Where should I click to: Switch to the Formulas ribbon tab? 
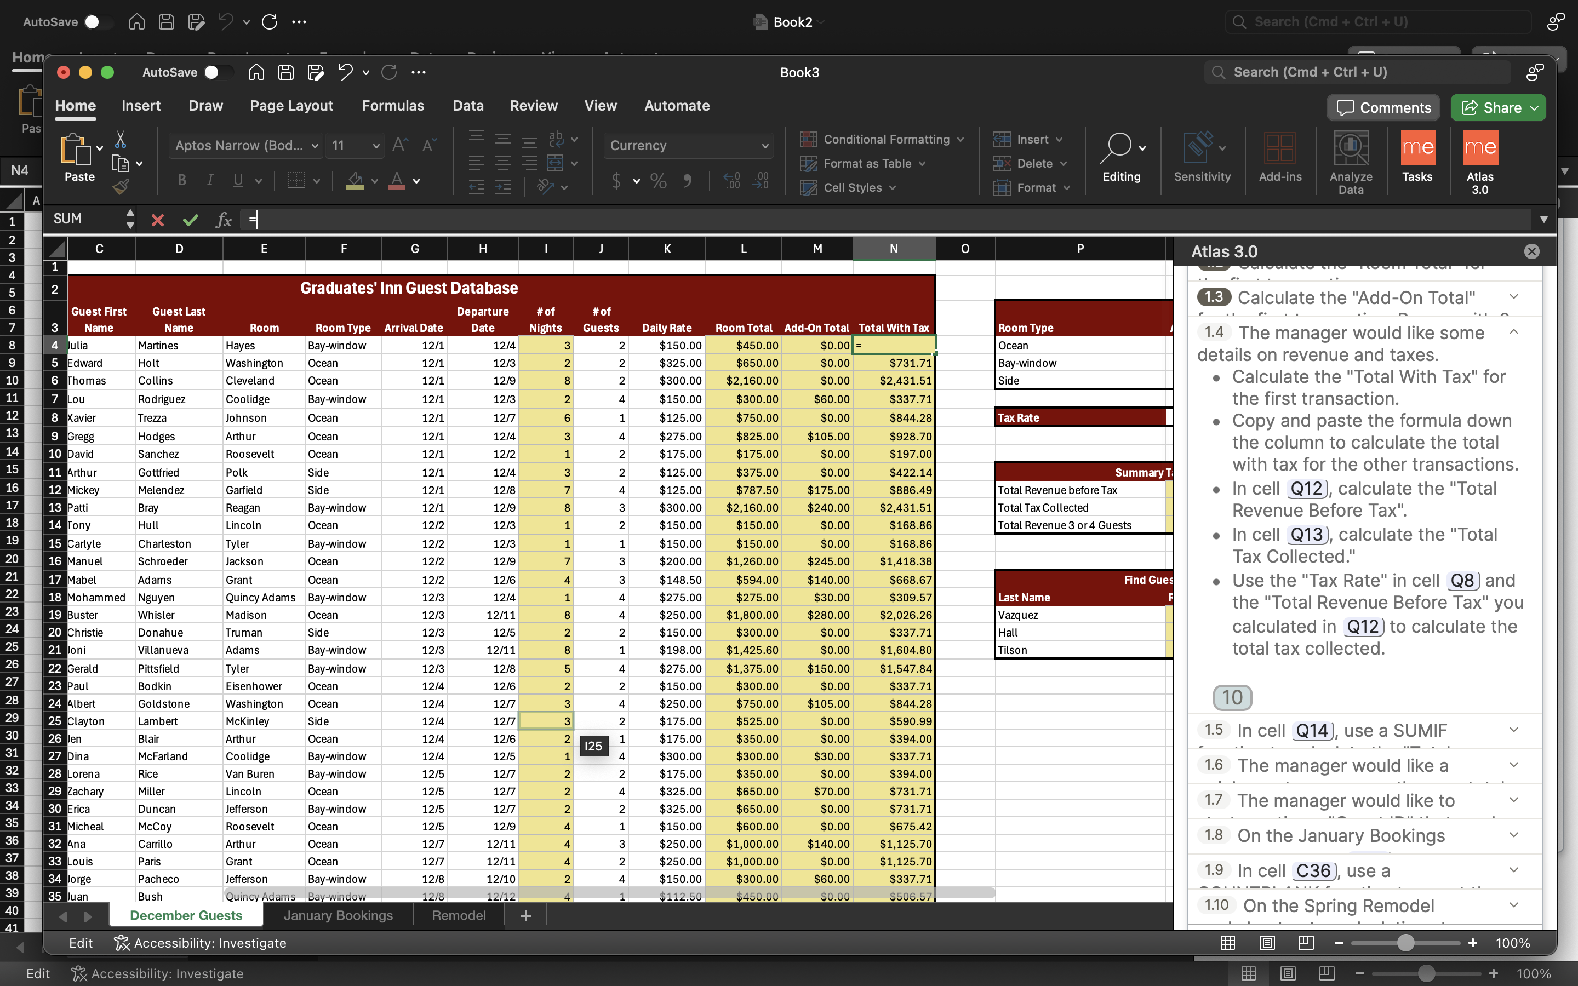[x=393, y=105]
